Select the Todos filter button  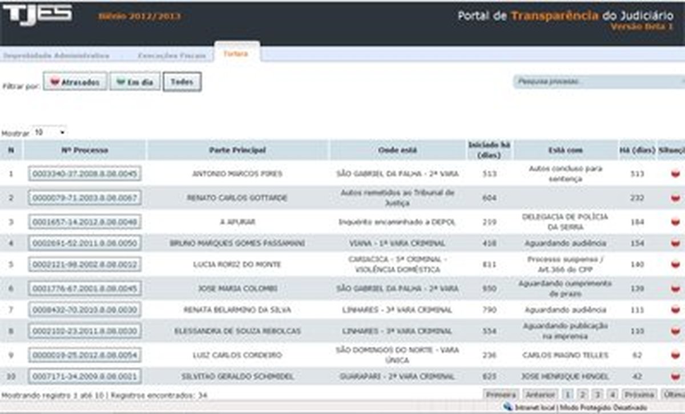click(182, 82)
